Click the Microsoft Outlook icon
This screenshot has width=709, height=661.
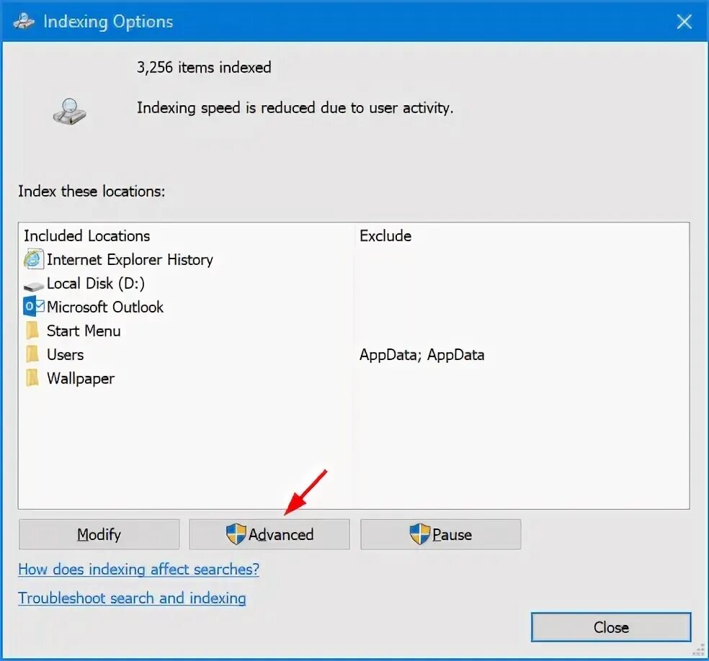coord(33,307)
